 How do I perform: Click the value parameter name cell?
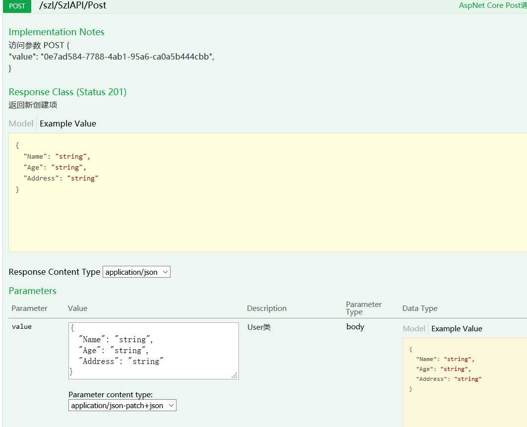tap(22, 326)
